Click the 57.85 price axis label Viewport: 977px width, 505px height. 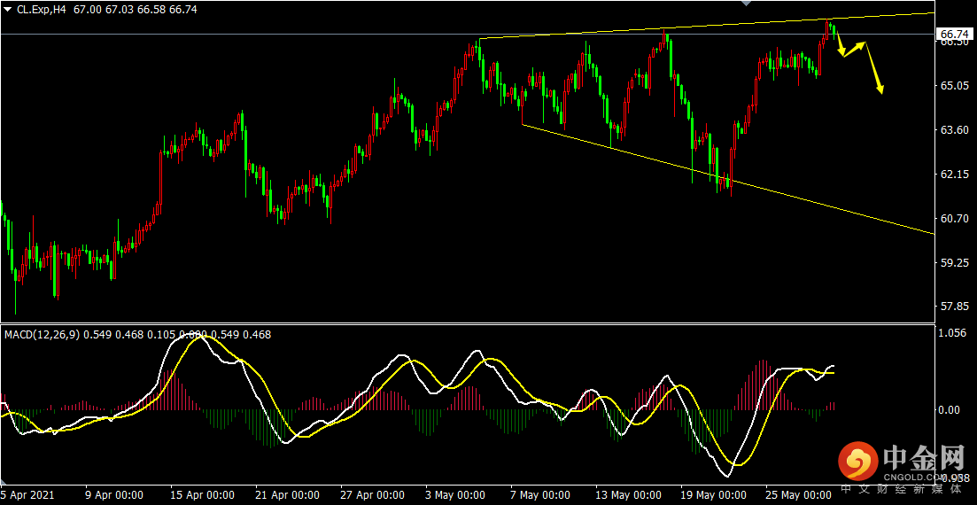953,307
